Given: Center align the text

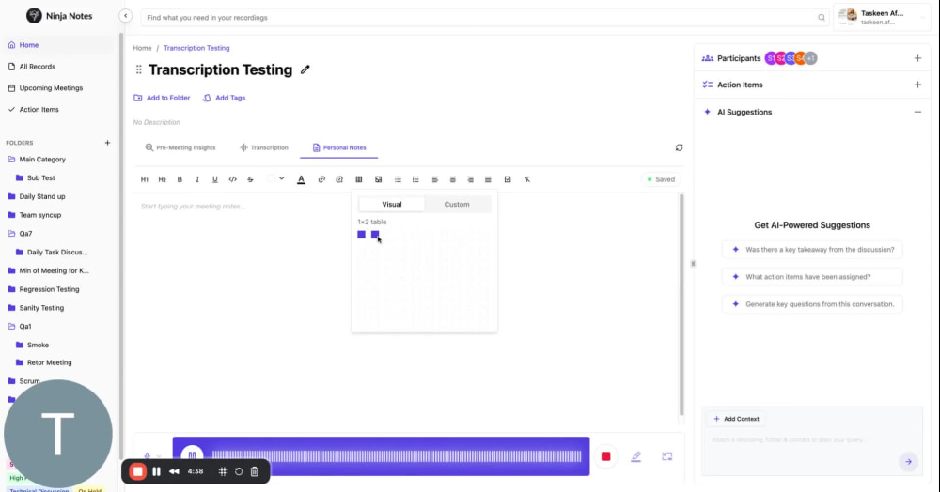Looking at the screenshot, I should [x=453, y=179].
